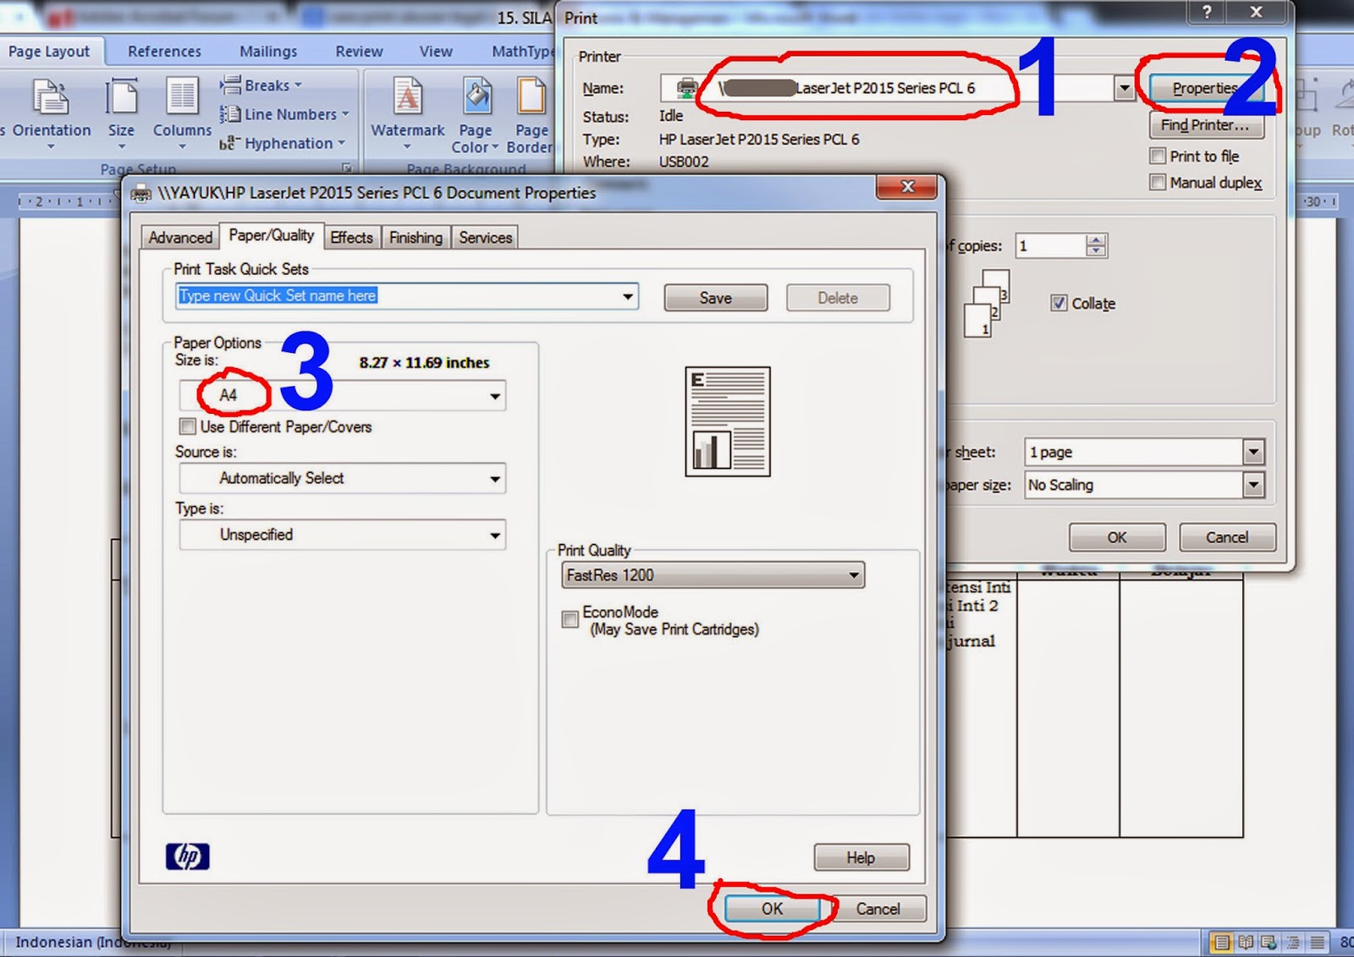Close the Document Properties dialog

tap(907, 187)
